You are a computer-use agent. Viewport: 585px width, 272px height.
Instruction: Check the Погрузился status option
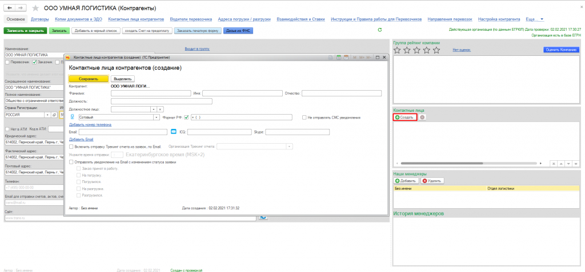78,182
